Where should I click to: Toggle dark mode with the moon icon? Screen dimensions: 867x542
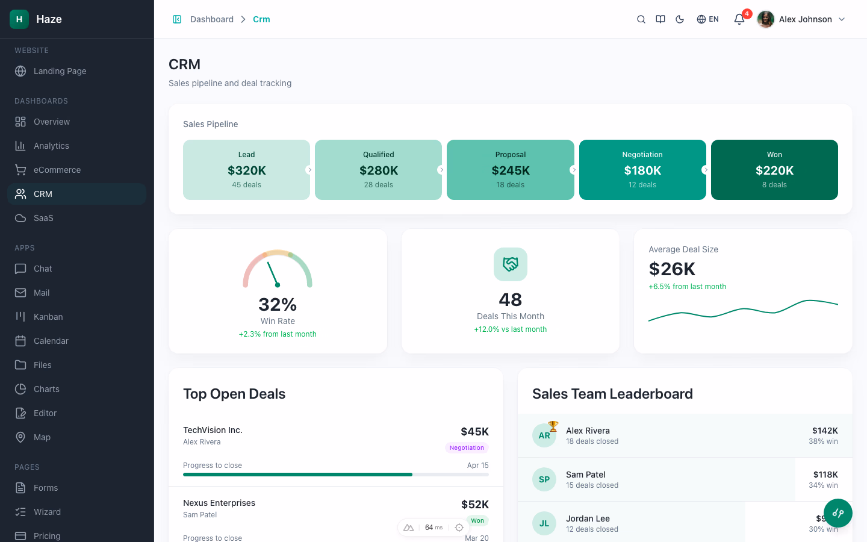680,19
